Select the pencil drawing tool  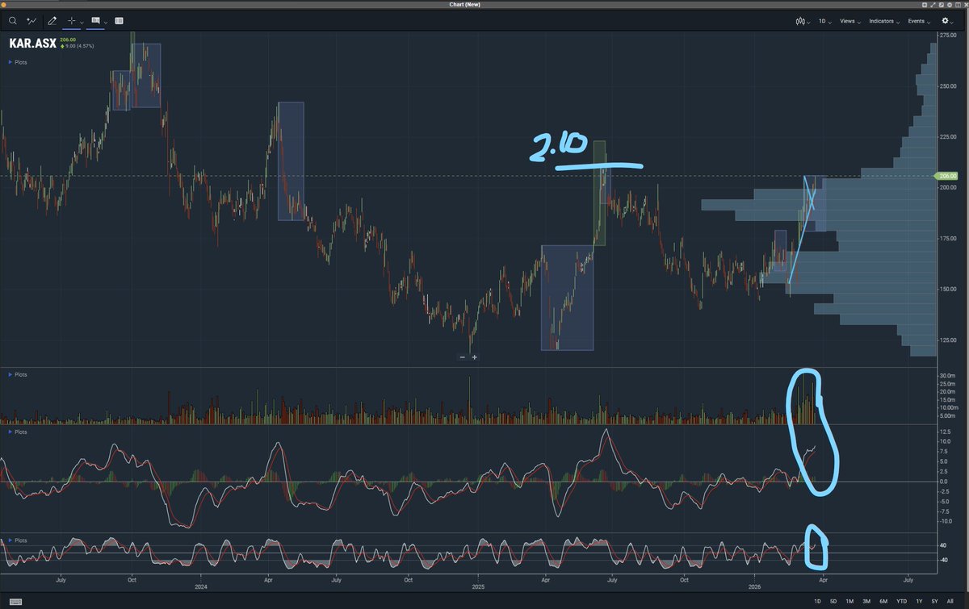53,20
